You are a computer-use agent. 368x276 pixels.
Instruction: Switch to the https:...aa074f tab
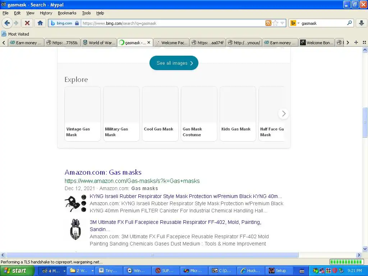point(208,43)
